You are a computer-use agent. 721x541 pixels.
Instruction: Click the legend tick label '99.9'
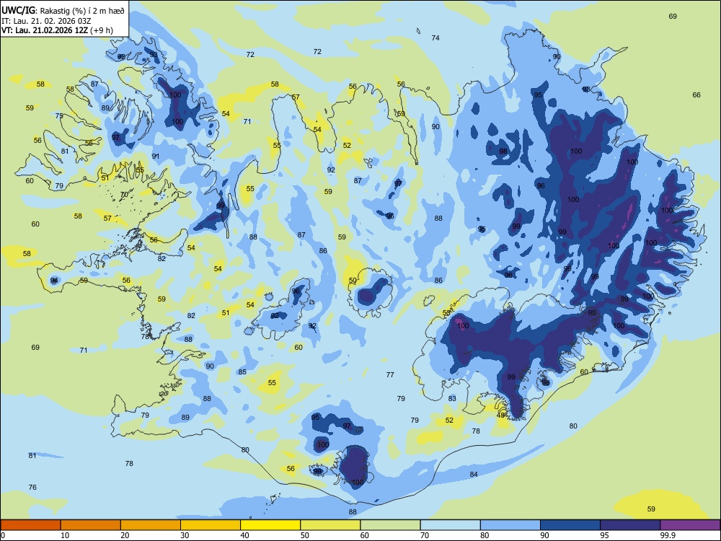pyautogui.click(x=667, y=535)
